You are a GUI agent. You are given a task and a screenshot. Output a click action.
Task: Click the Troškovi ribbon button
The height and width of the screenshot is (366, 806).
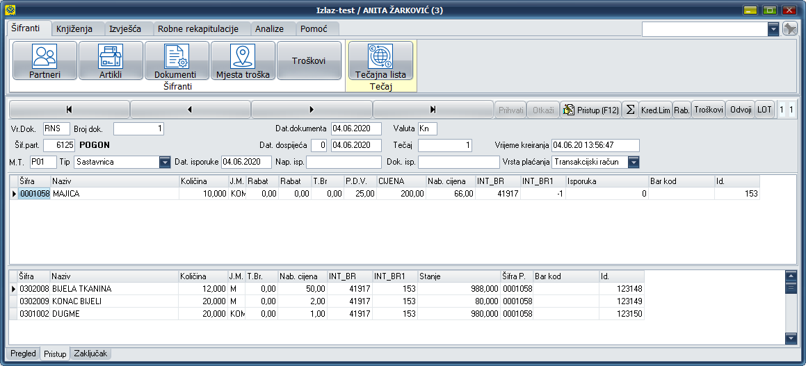309,60
